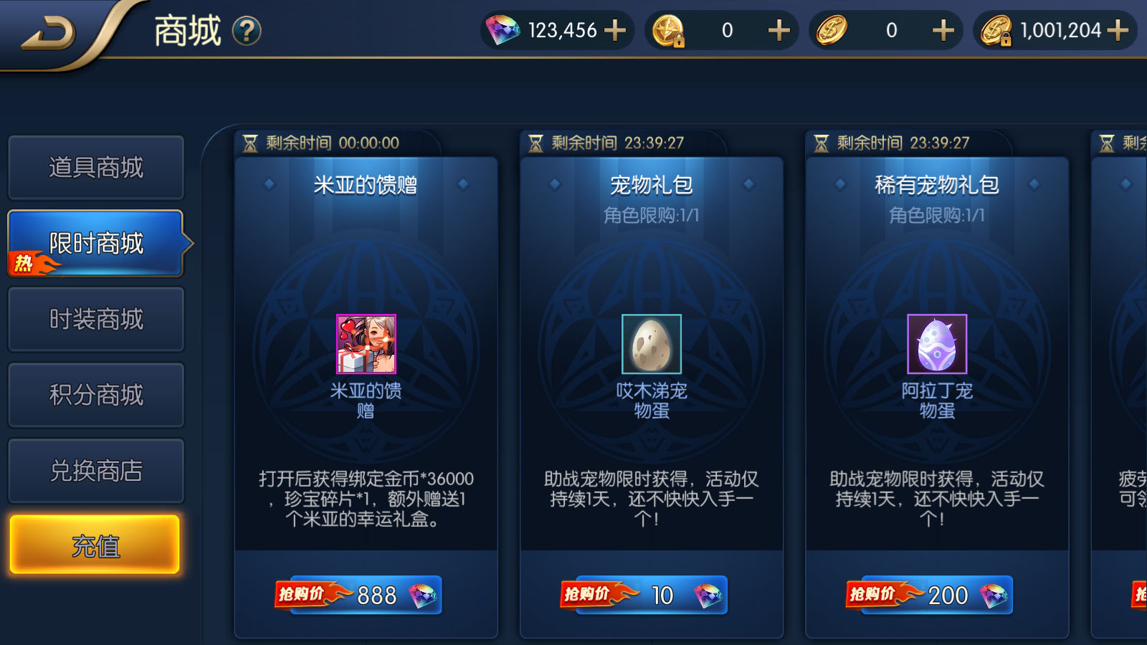Add more diamonds with plus icon
The width and height of the screenshot is (1147, 645).
(615, 30)
